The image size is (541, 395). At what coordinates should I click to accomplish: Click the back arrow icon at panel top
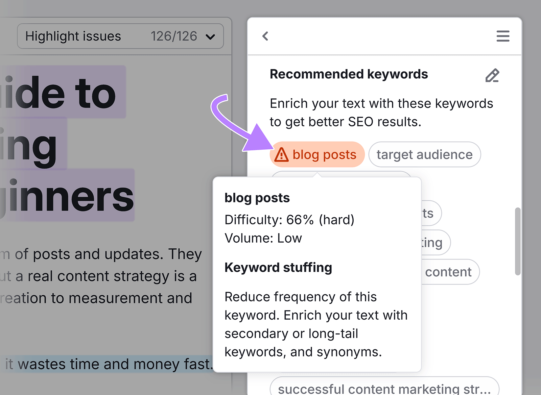point(265,36)
